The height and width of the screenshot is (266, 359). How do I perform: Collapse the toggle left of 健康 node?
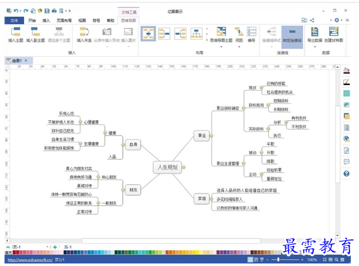(105, 133)
